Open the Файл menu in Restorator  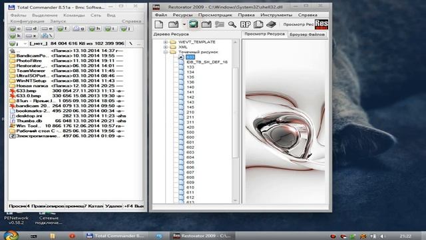click(161, 15)
